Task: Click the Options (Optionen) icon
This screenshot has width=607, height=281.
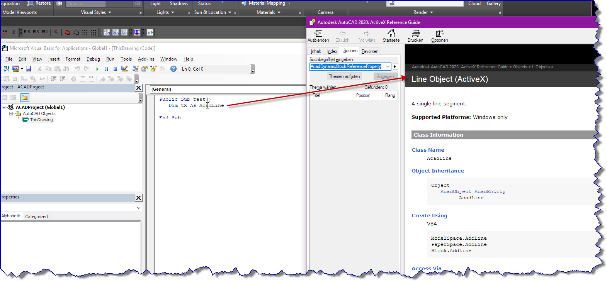Action: 440,36
